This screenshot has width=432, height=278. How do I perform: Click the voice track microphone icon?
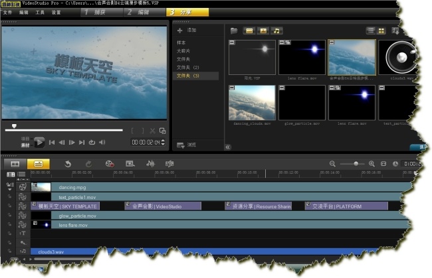(x=23, y=243)
